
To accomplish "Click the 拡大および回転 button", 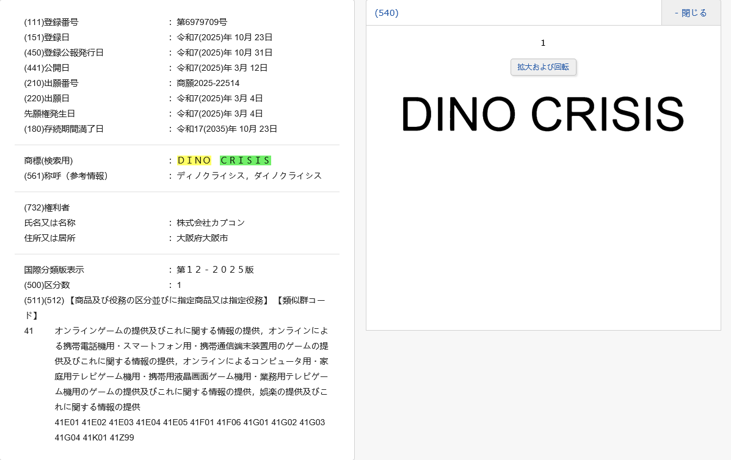I will point(543,67).
